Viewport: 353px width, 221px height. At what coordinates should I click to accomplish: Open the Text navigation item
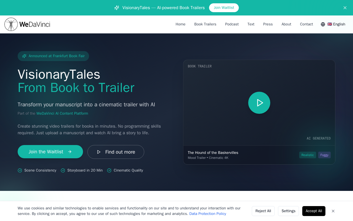251,24
